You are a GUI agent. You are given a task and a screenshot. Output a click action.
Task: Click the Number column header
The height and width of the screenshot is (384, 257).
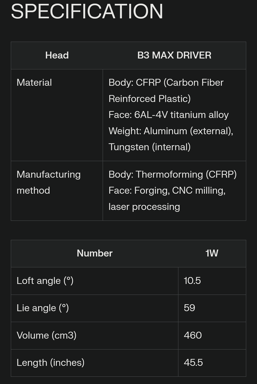click(95, 253)
